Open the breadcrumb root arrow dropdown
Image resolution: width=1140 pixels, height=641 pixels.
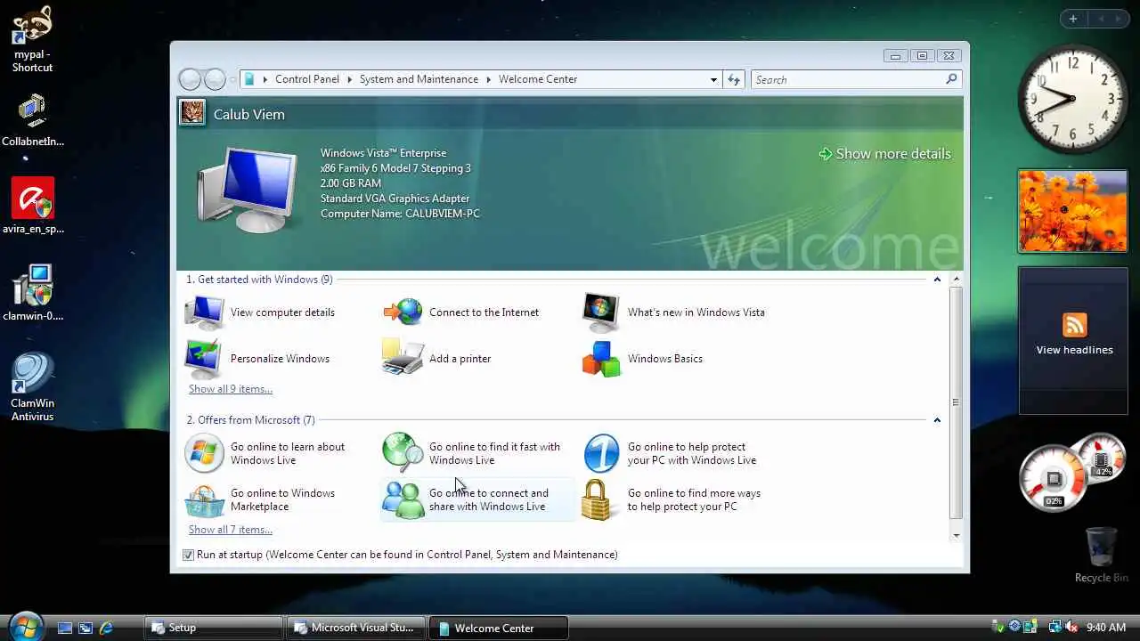point(265,79)
